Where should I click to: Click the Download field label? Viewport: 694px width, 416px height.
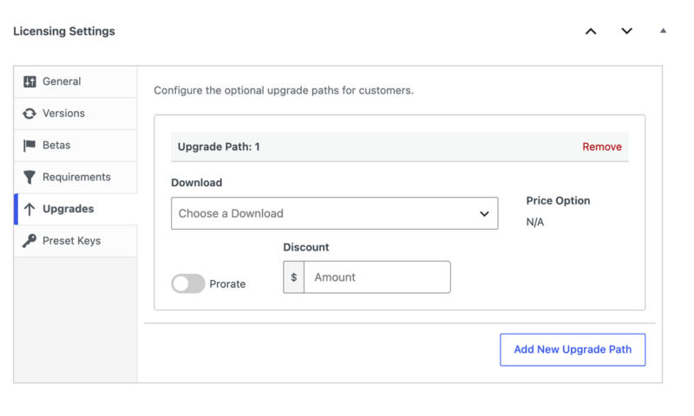(197, 183)
